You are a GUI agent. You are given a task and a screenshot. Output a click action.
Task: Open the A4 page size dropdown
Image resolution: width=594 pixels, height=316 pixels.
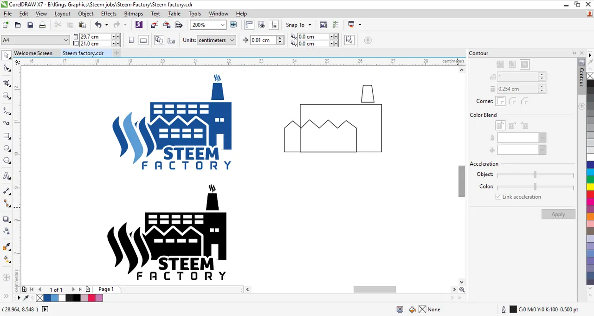click(65, 40)
